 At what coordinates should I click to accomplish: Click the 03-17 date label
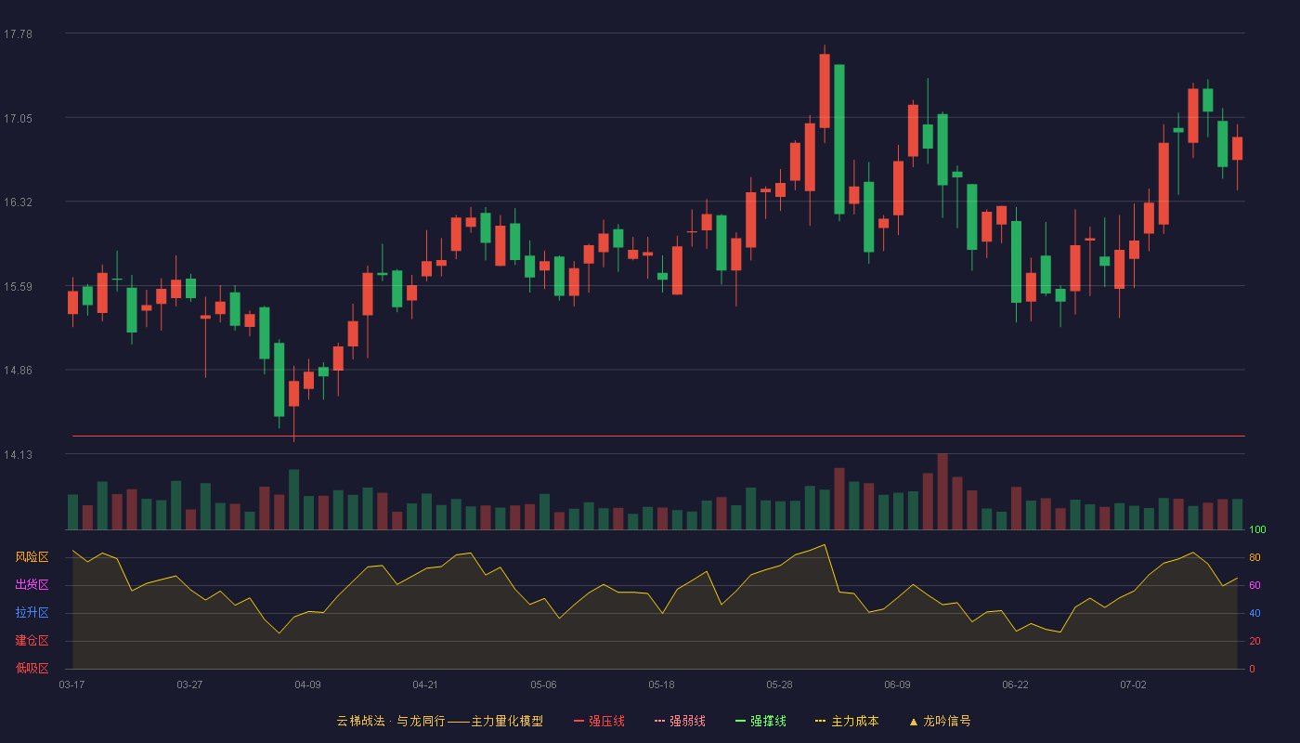[71, 684]
